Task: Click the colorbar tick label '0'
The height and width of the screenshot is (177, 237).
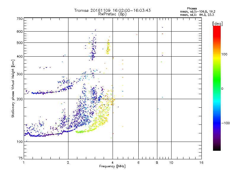Action: point(222,89)
